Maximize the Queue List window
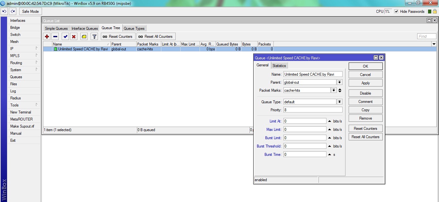439x202 pixels. (429, 21)
